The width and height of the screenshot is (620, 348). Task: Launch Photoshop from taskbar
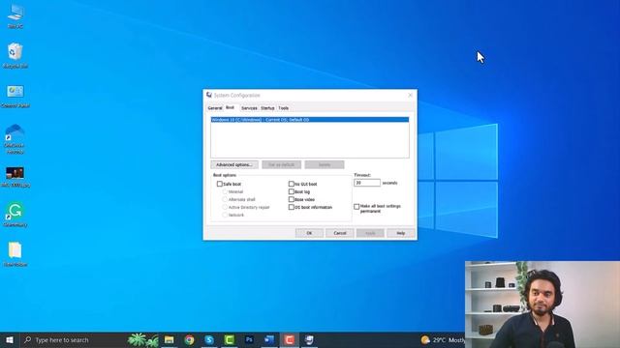(x=249, y=339)
